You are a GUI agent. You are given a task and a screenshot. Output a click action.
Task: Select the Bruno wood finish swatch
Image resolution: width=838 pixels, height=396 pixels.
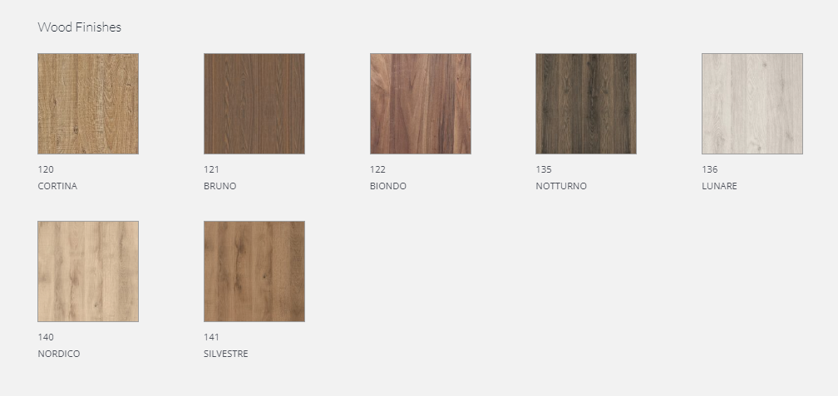(x=254, y=104)
